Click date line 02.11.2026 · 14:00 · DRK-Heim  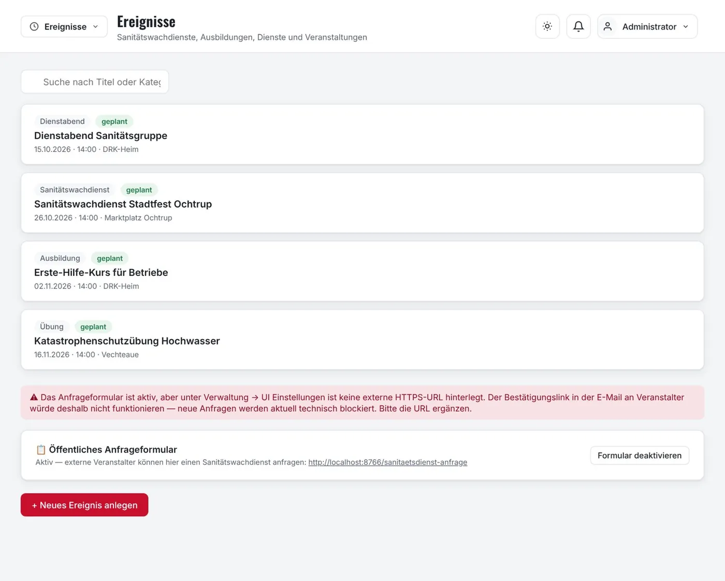[x=86, y=286]
